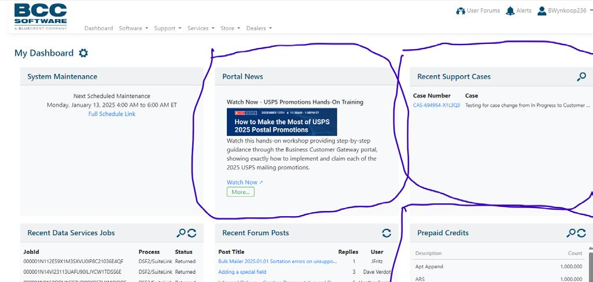This screenshot has height=282, width=593.
Task: Click the Status column header in jobs
Action: (x=184, y=252)
